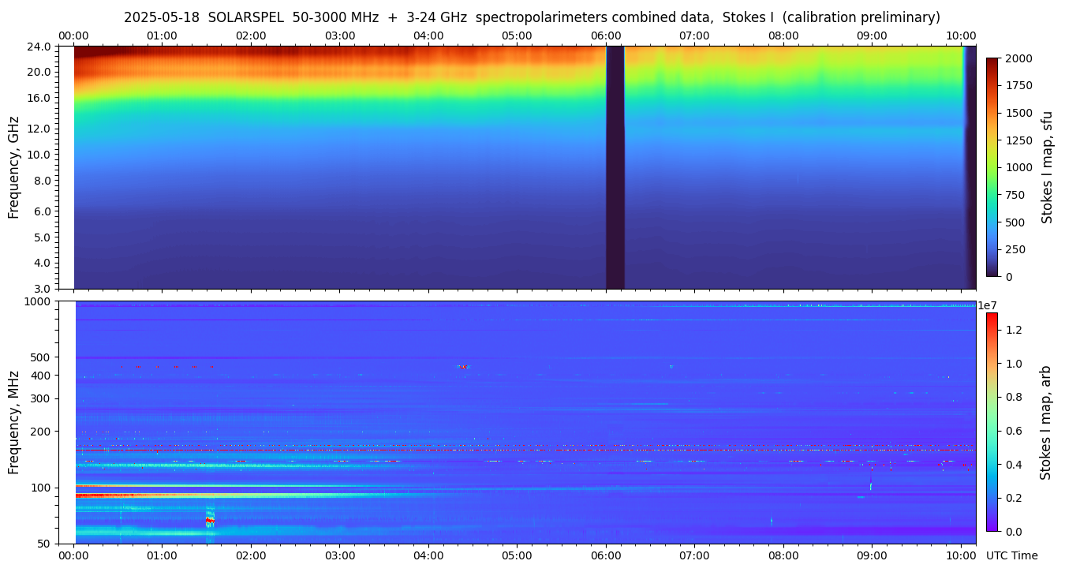Click the 1000 MHz tick label
This screenshot has width=1065, height=572.
pyautogui.click(x=37, y=301)
